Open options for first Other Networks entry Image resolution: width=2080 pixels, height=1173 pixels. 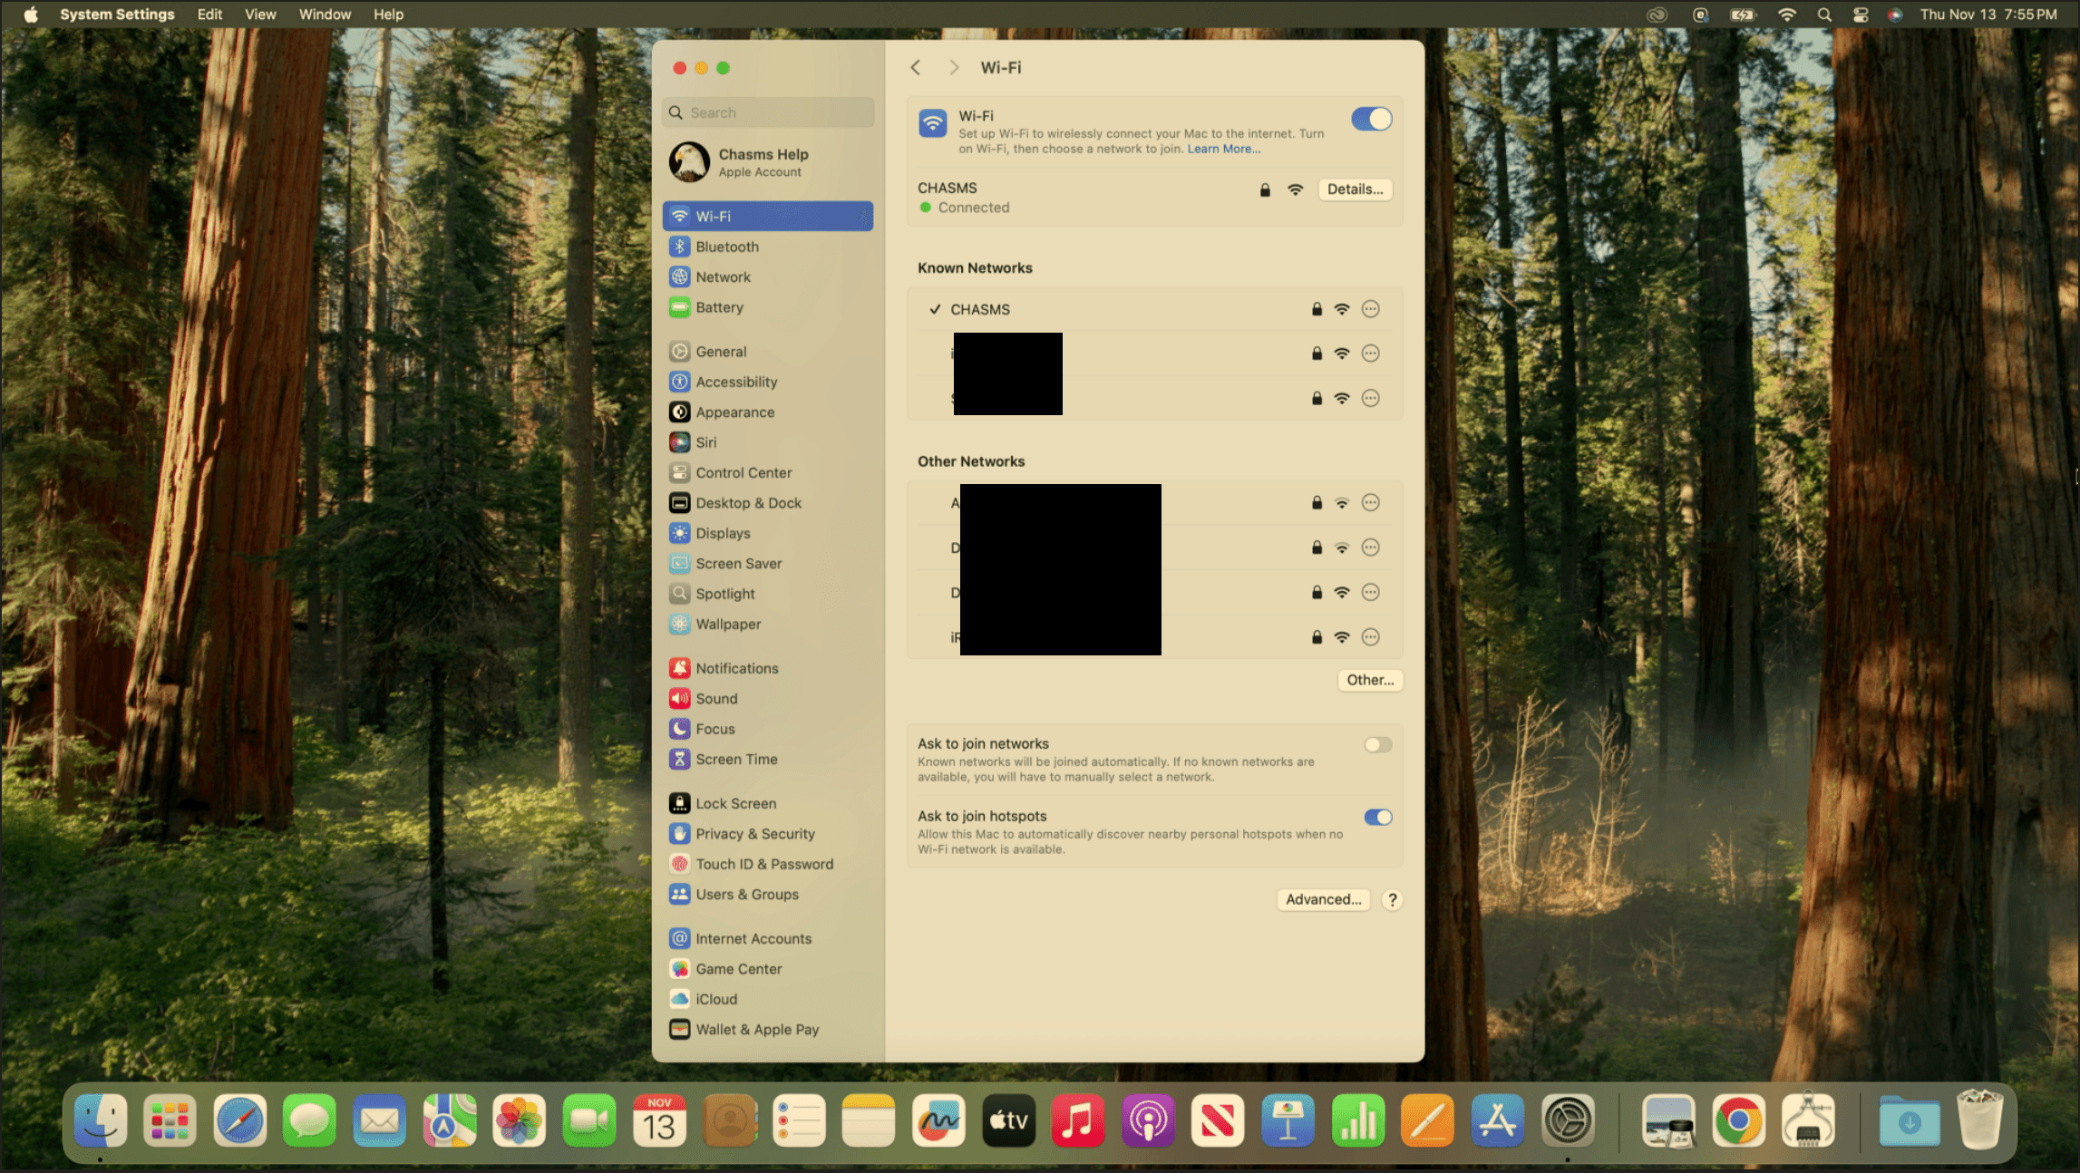pyautogui.click(x=1371, y=502)
